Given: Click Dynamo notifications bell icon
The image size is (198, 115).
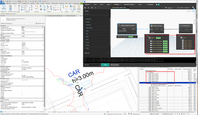Looking at the screenshot, I should click(193, 7).
